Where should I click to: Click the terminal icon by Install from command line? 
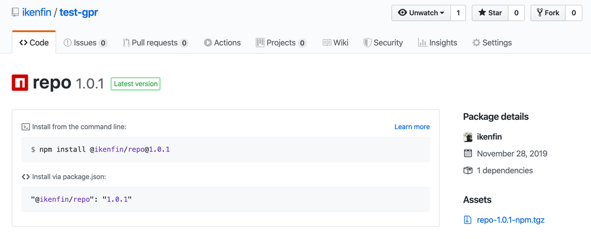coord(25,127)
